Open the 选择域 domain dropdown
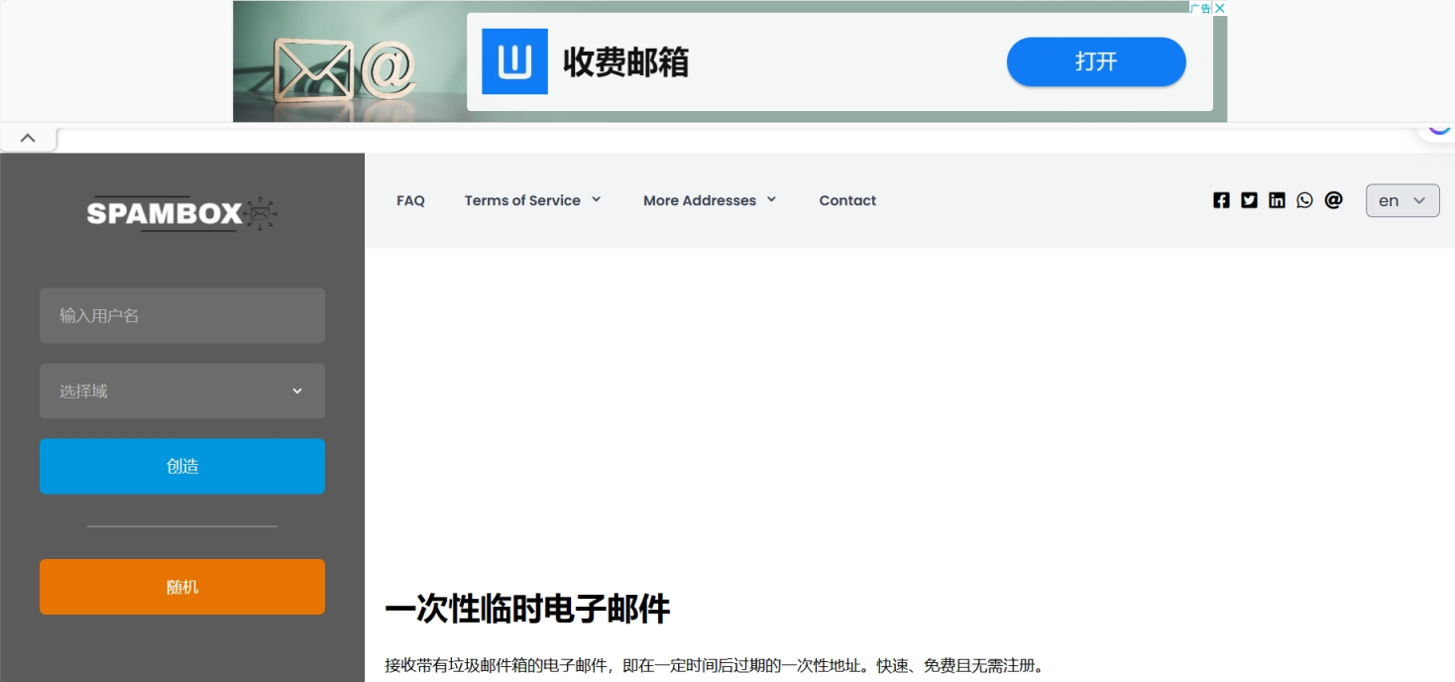The height and width of the screenshot is (682, 1455). 182,391
